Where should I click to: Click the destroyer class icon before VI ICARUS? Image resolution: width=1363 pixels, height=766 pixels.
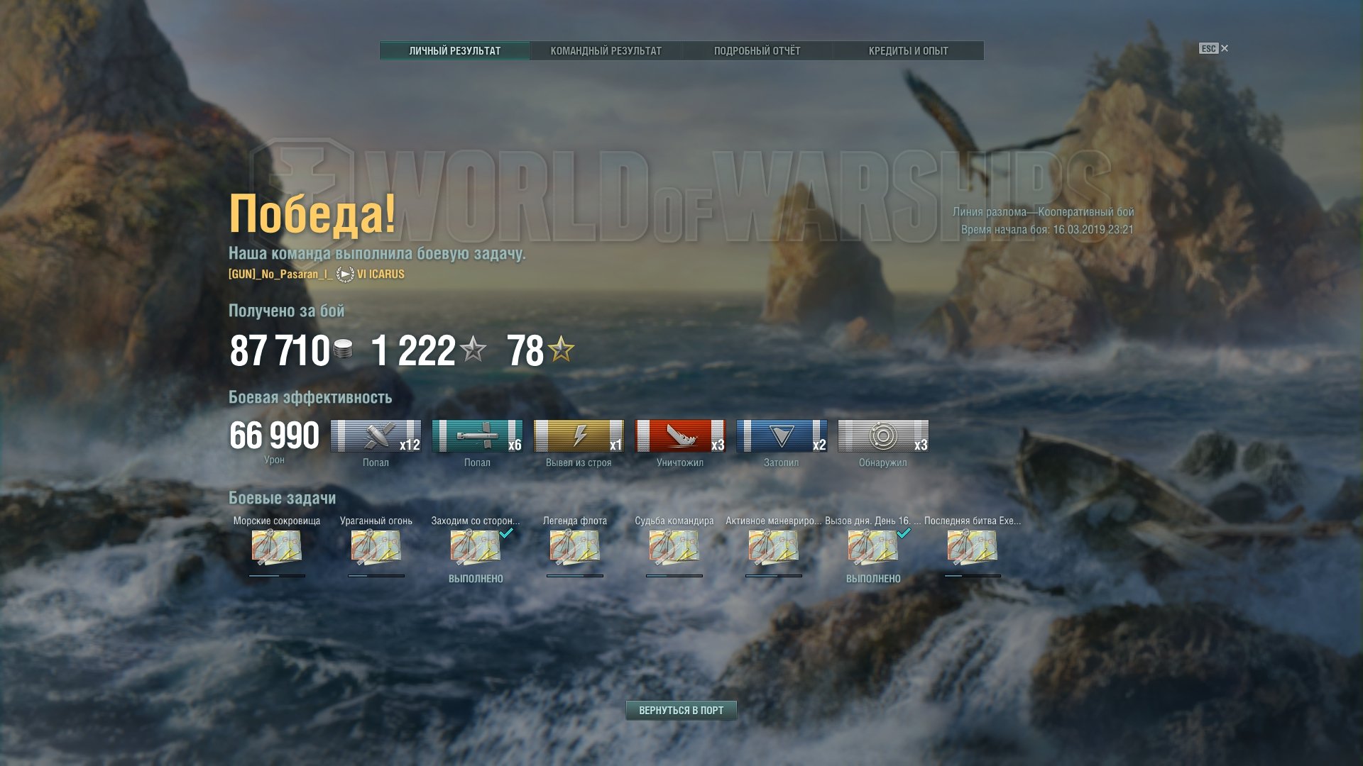(x=345, y=274)
